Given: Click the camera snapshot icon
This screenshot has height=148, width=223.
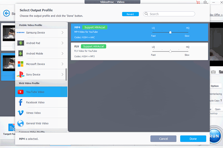Looking at the screenshot, I should tap(213, 72).
